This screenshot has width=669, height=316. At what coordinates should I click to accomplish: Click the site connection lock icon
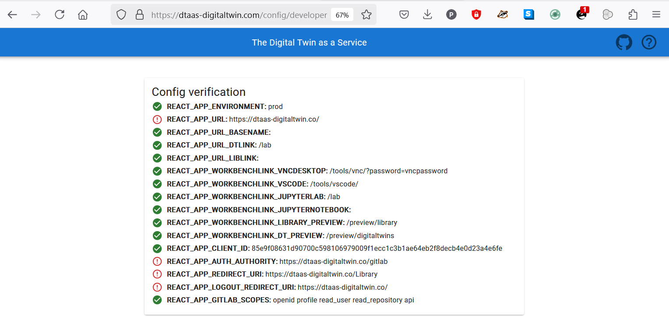[x=139, y=14]
